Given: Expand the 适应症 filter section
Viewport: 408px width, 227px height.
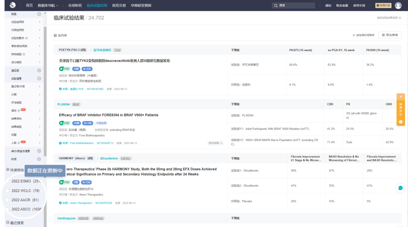Looking at the screenshot, I should coord(39,71).
